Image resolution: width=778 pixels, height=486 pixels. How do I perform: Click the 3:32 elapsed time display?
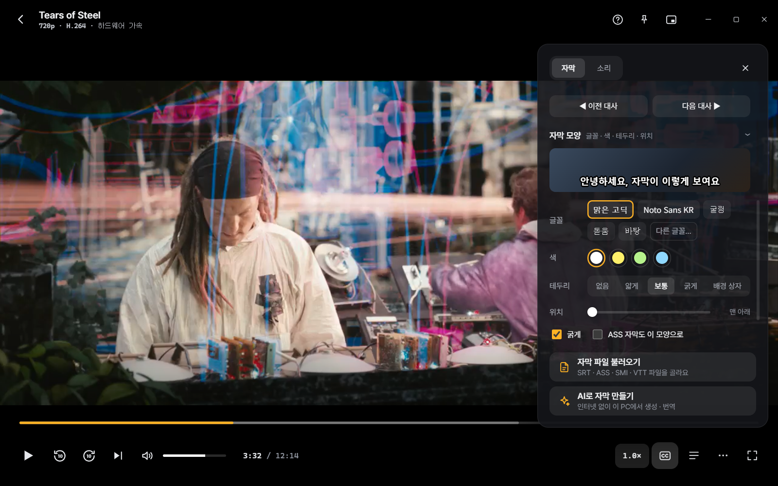point(252,455)
